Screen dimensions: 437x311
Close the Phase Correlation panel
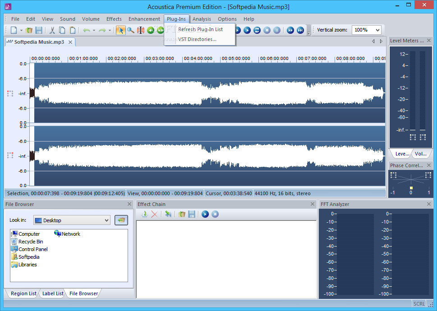(428, 165)
